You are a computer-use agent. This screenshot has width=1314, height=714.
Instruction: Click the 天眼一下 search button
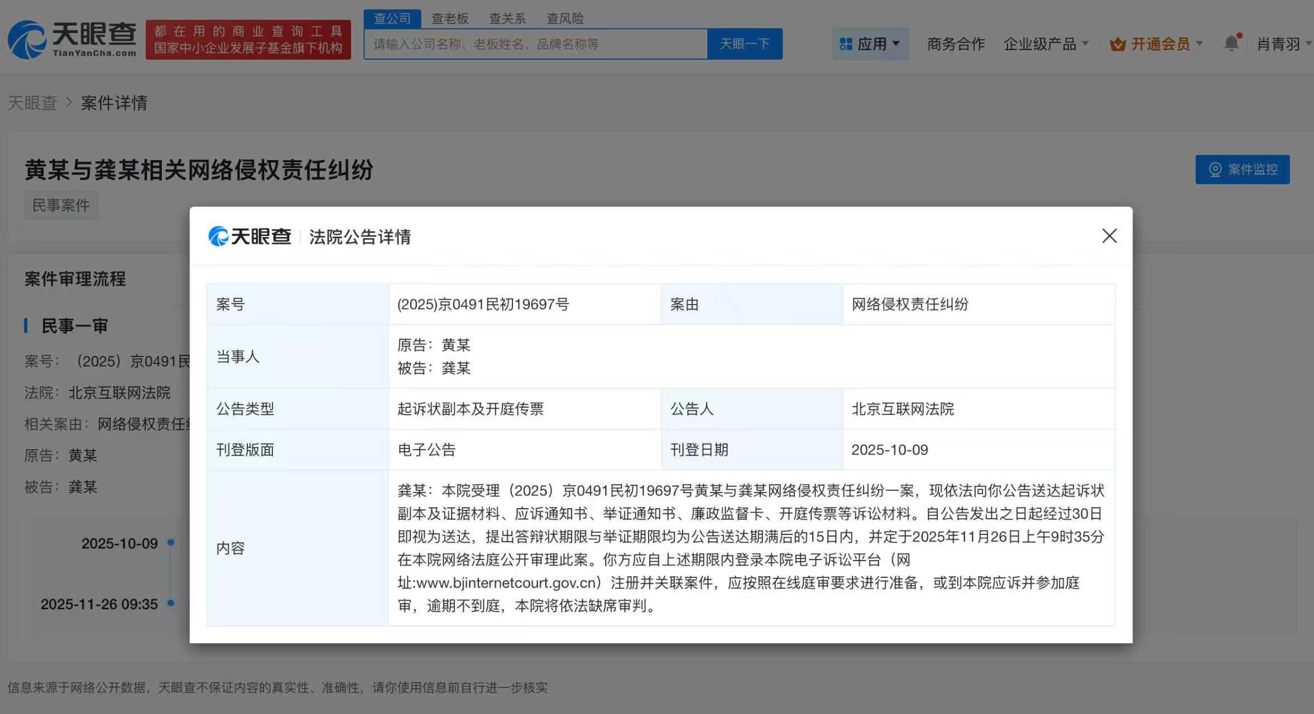746,44
